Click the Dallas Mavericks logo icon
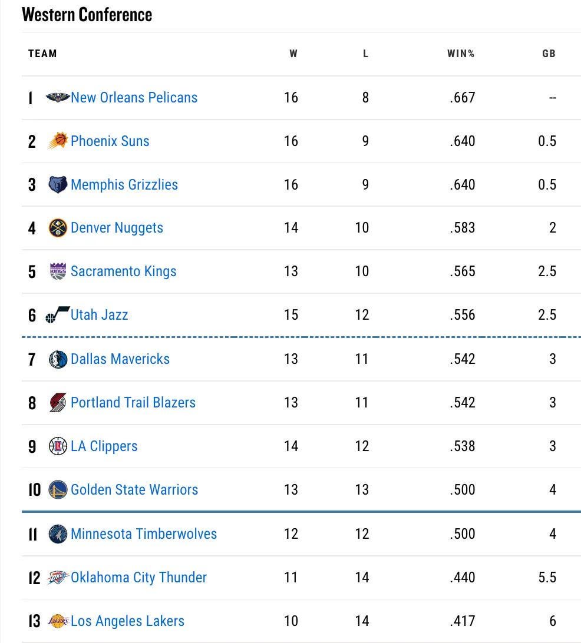The image size is (581, 643). point(58,359)
